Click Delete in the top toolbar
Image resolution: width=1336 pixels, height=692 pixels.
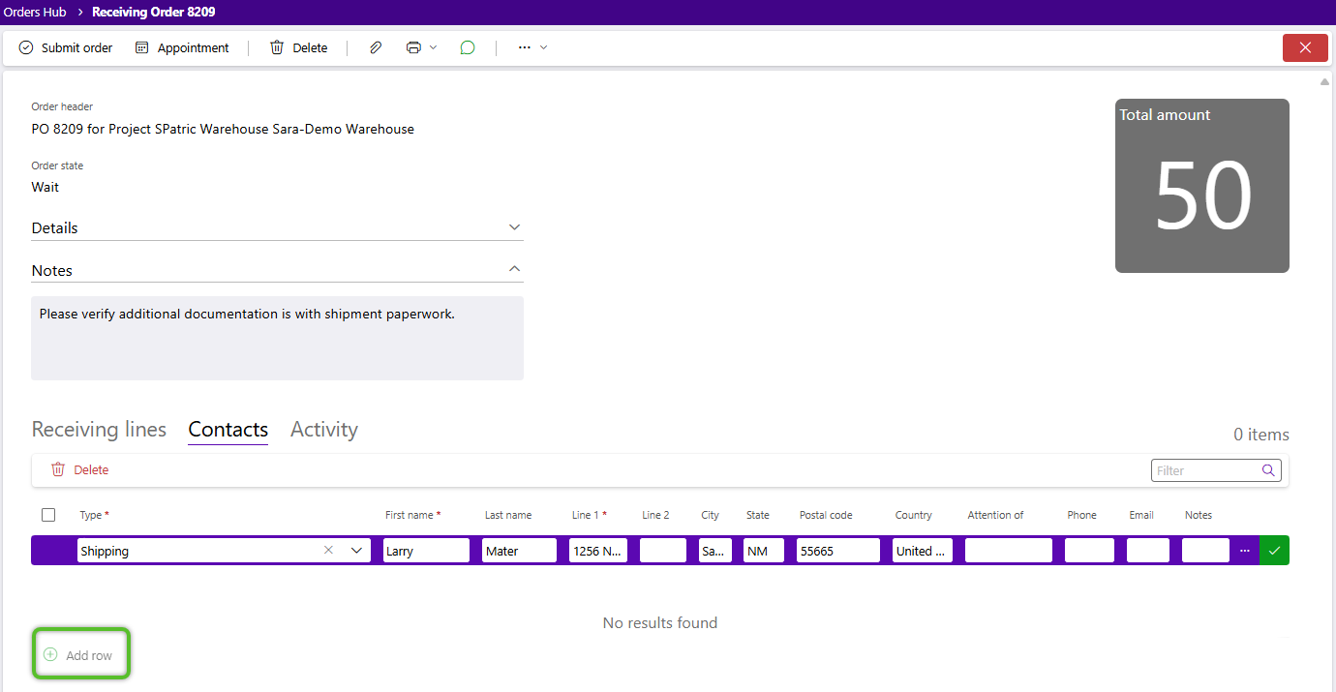[x=298, y=47]
